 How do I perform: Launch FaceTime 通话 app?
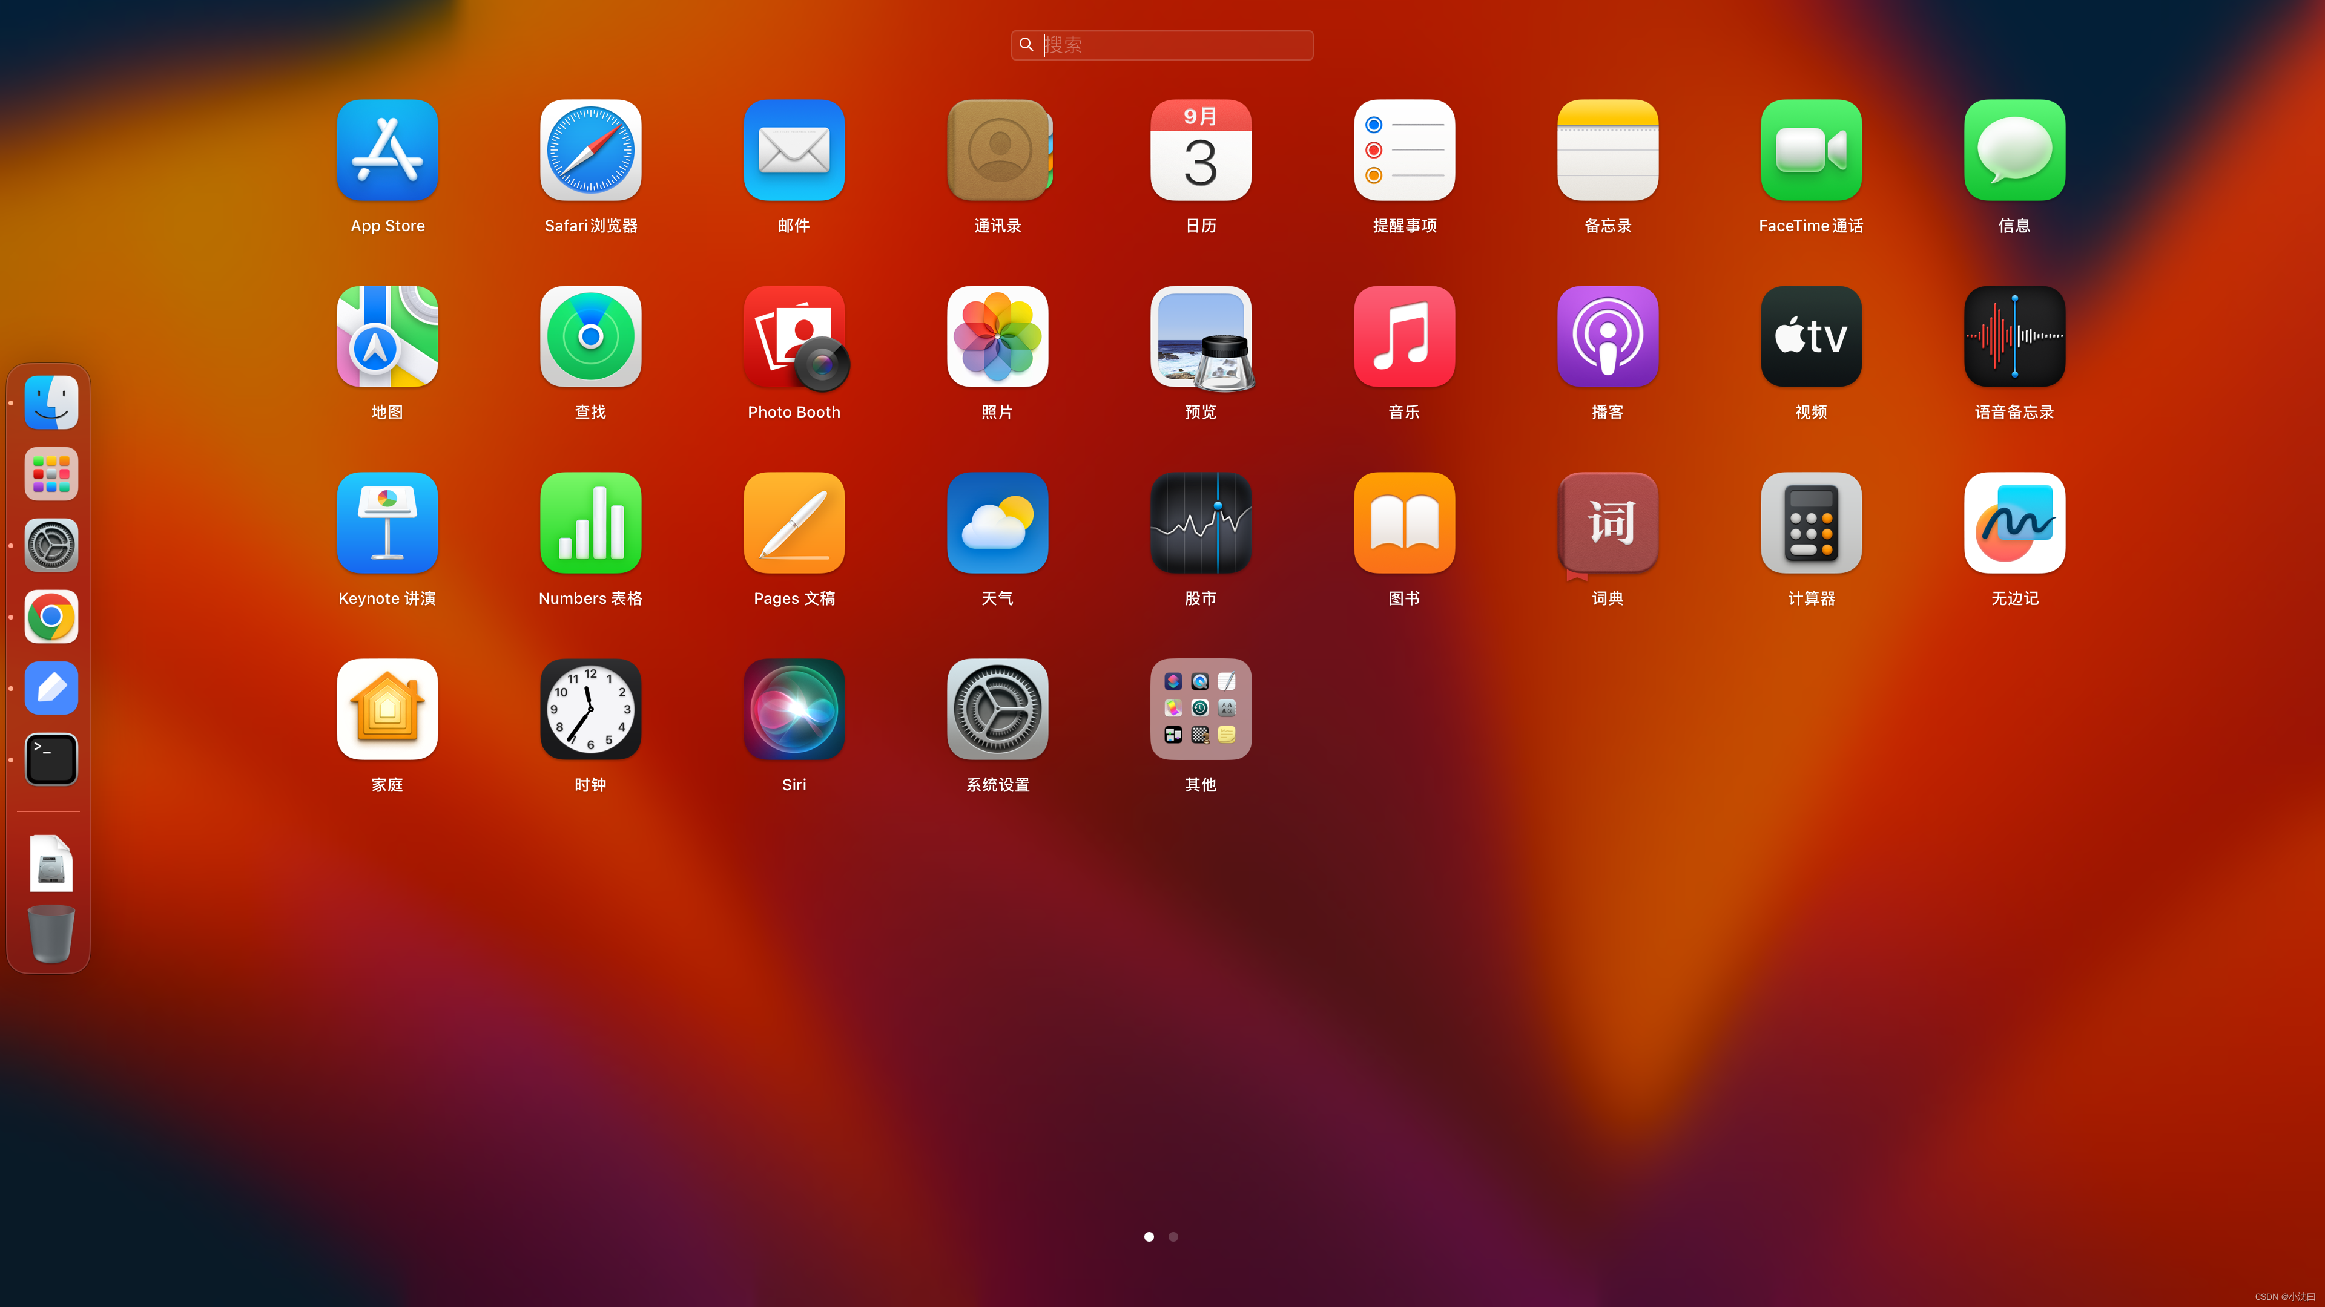[x=1810, y=151]
